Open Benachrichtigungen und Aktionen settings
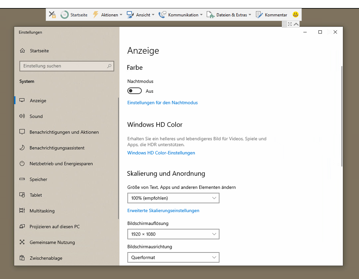The width and height of the screenshot is (359, 279). point(66,132)
